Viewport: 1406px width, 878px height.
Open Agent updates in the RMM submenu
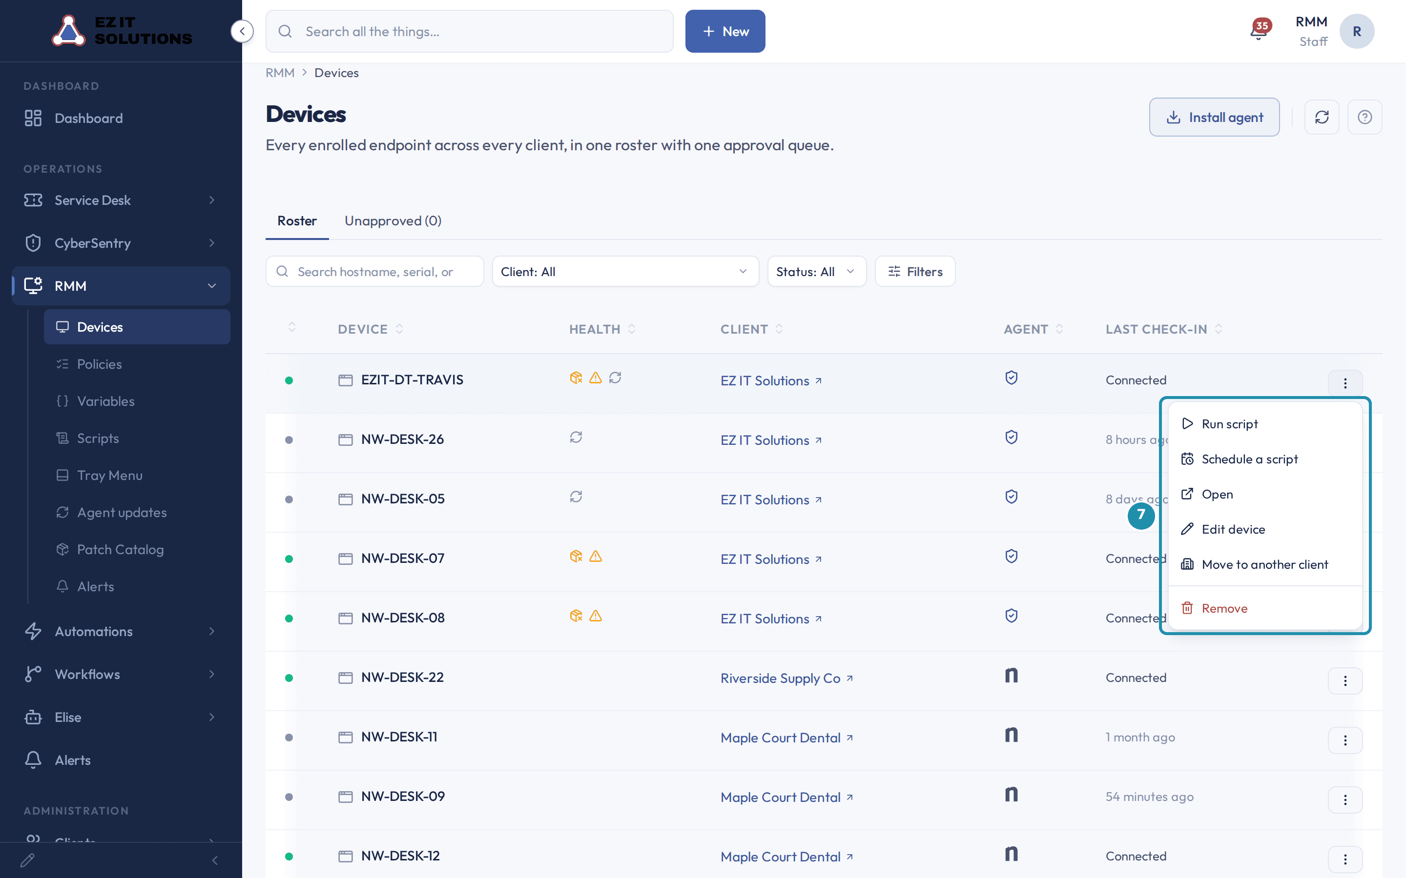coord(137,513)
